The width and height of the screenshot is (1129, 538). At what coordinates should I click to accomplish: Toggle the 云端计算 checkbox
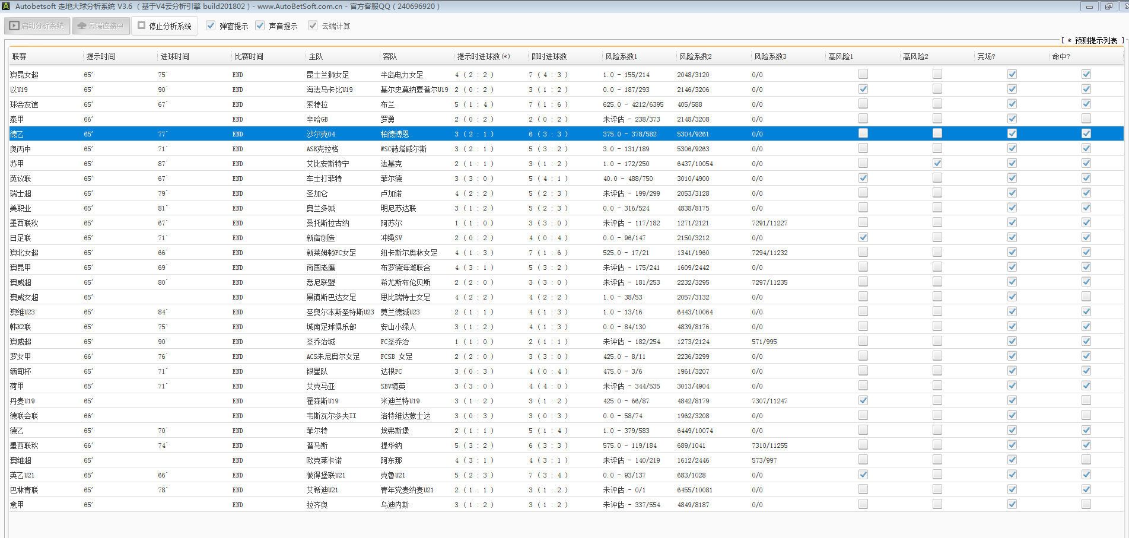(313, 26)
